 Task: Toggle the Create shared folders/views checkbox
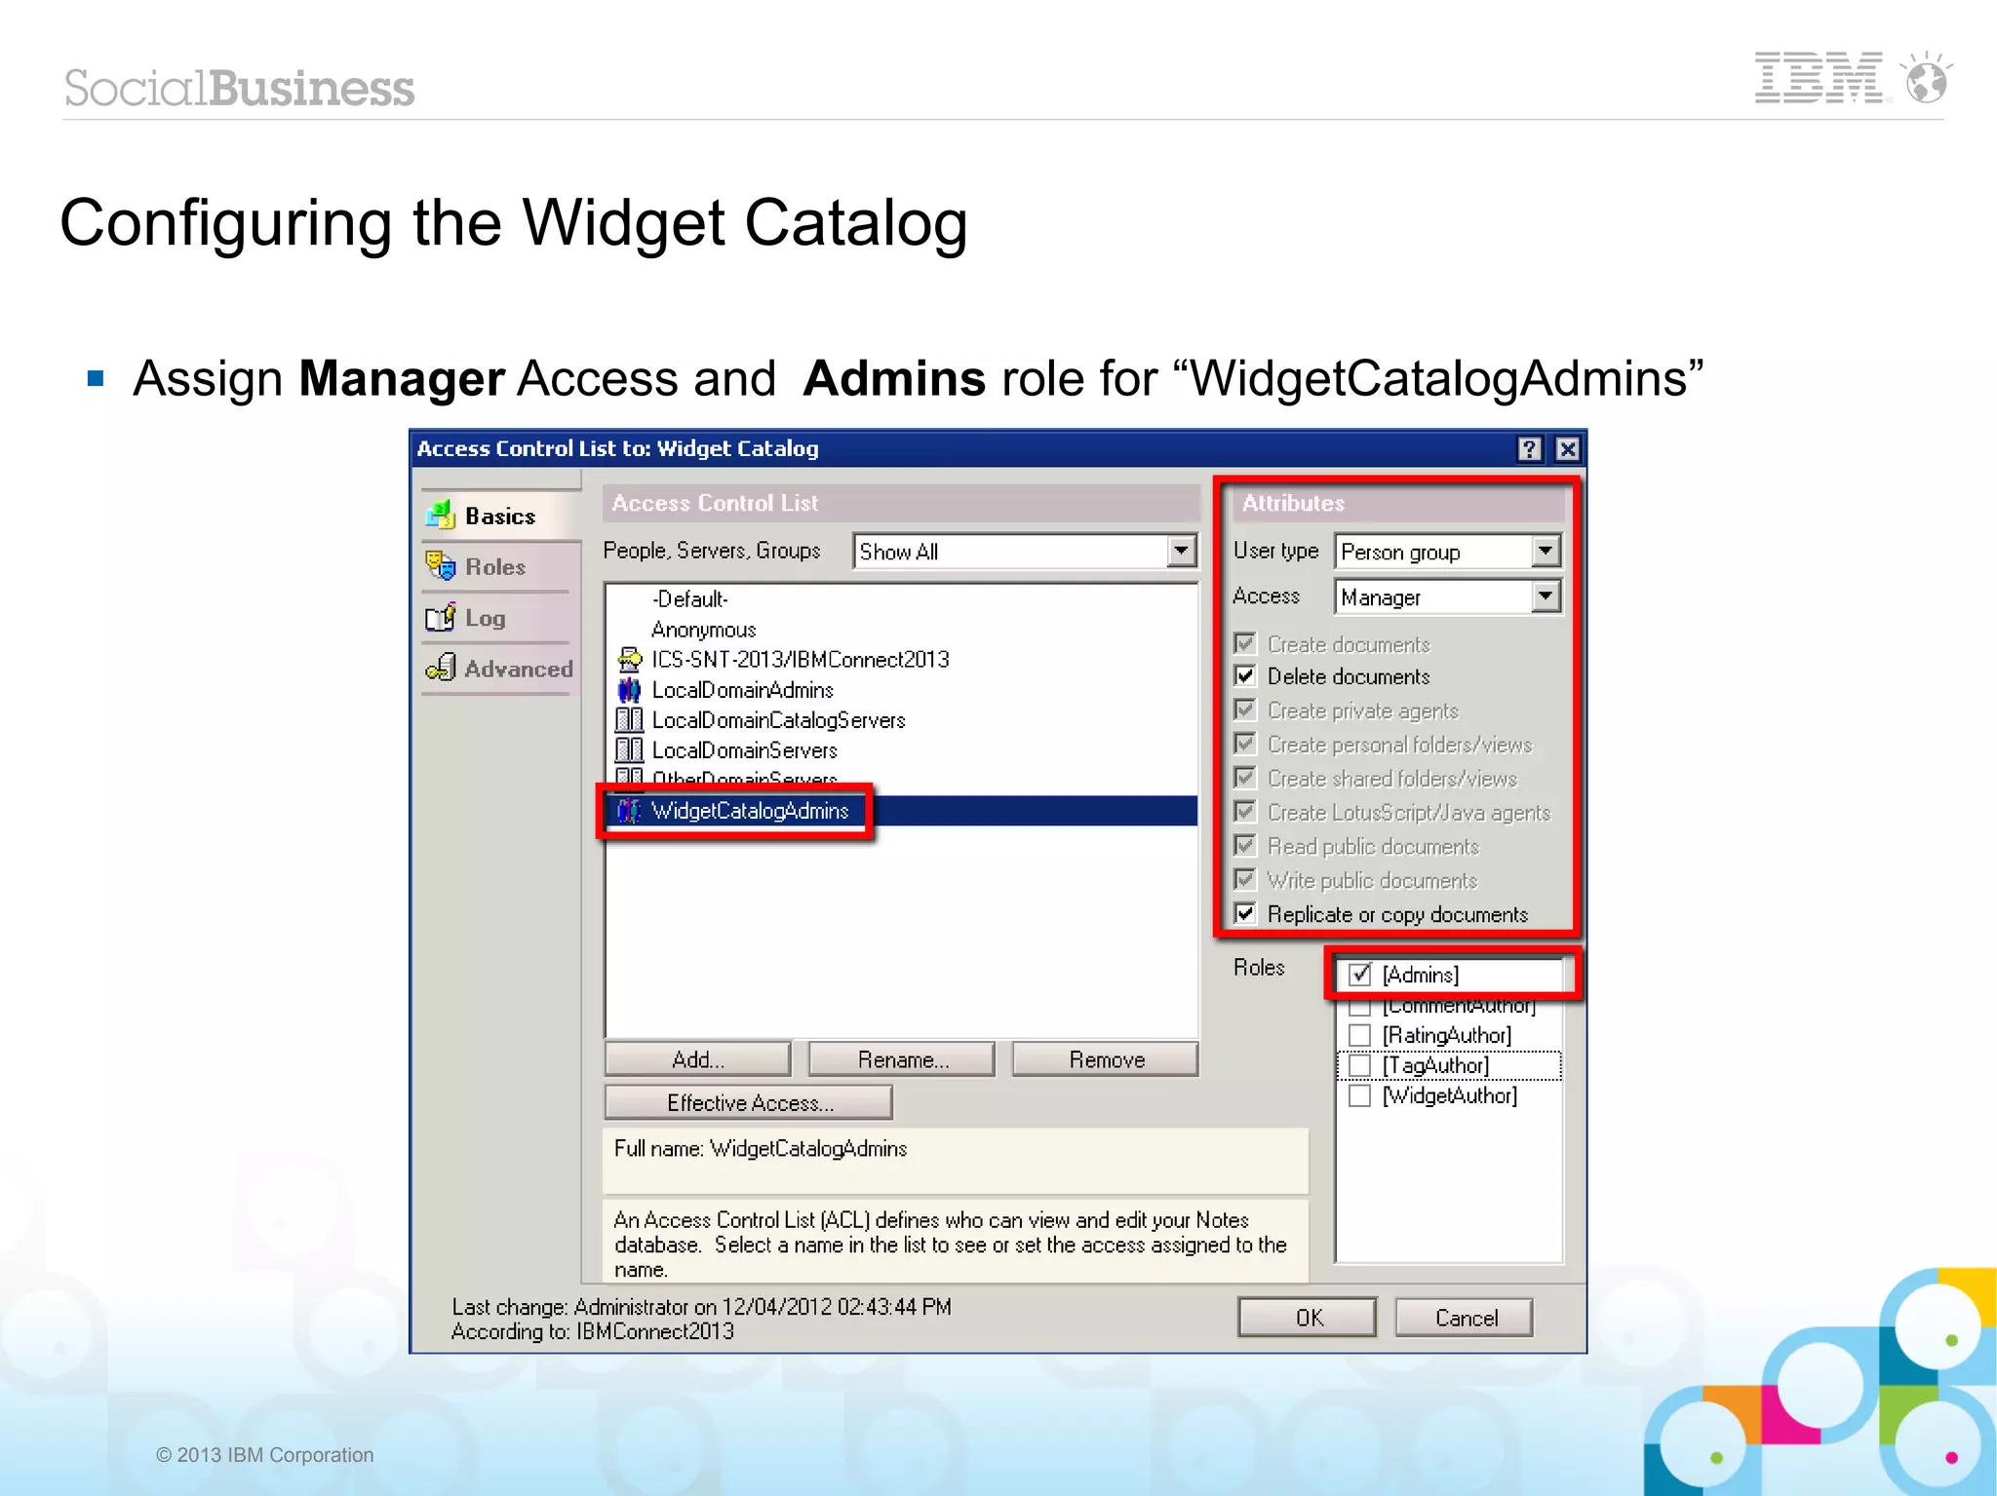pyautogui.click(x=1245, y=778)
